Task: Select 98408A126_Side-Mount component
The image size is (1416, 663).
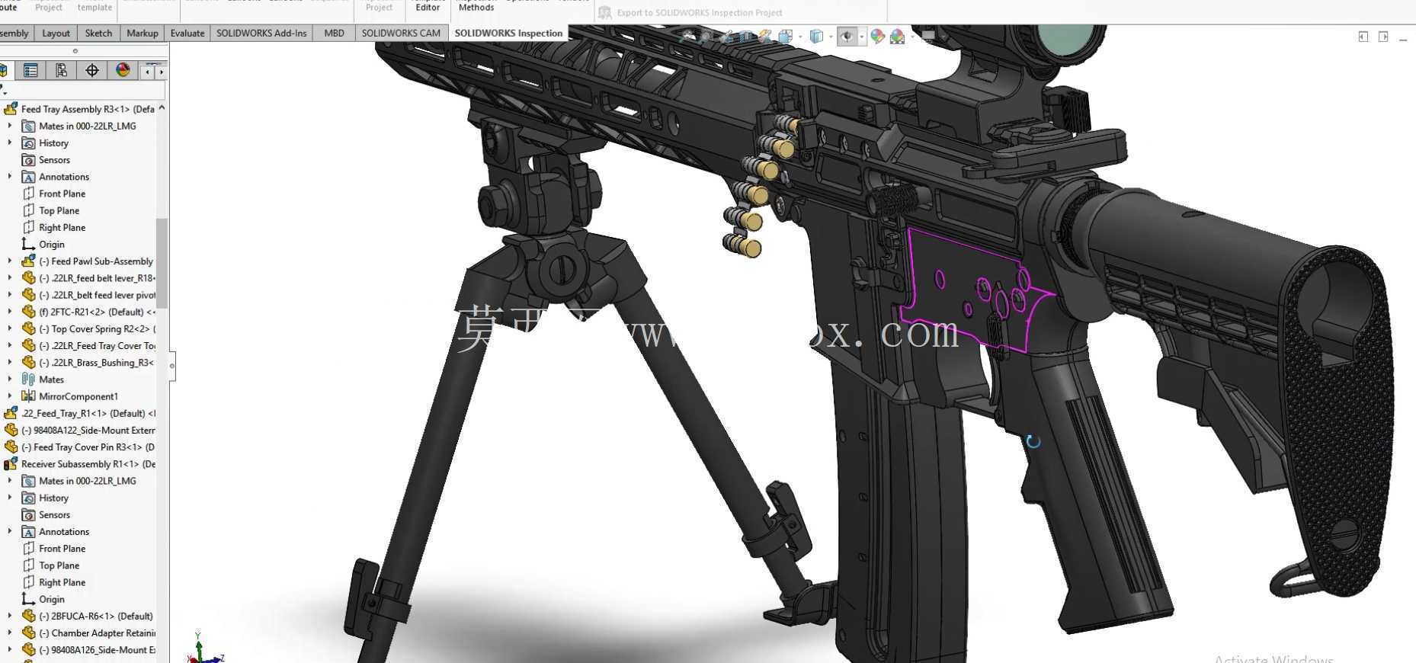Action: tap(88, 650)
